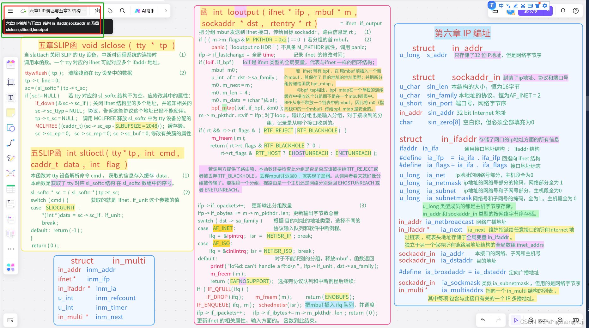Click the IME handwriting pen icon
Viewport: 589px width, 328px height.
tap(516, 6)
